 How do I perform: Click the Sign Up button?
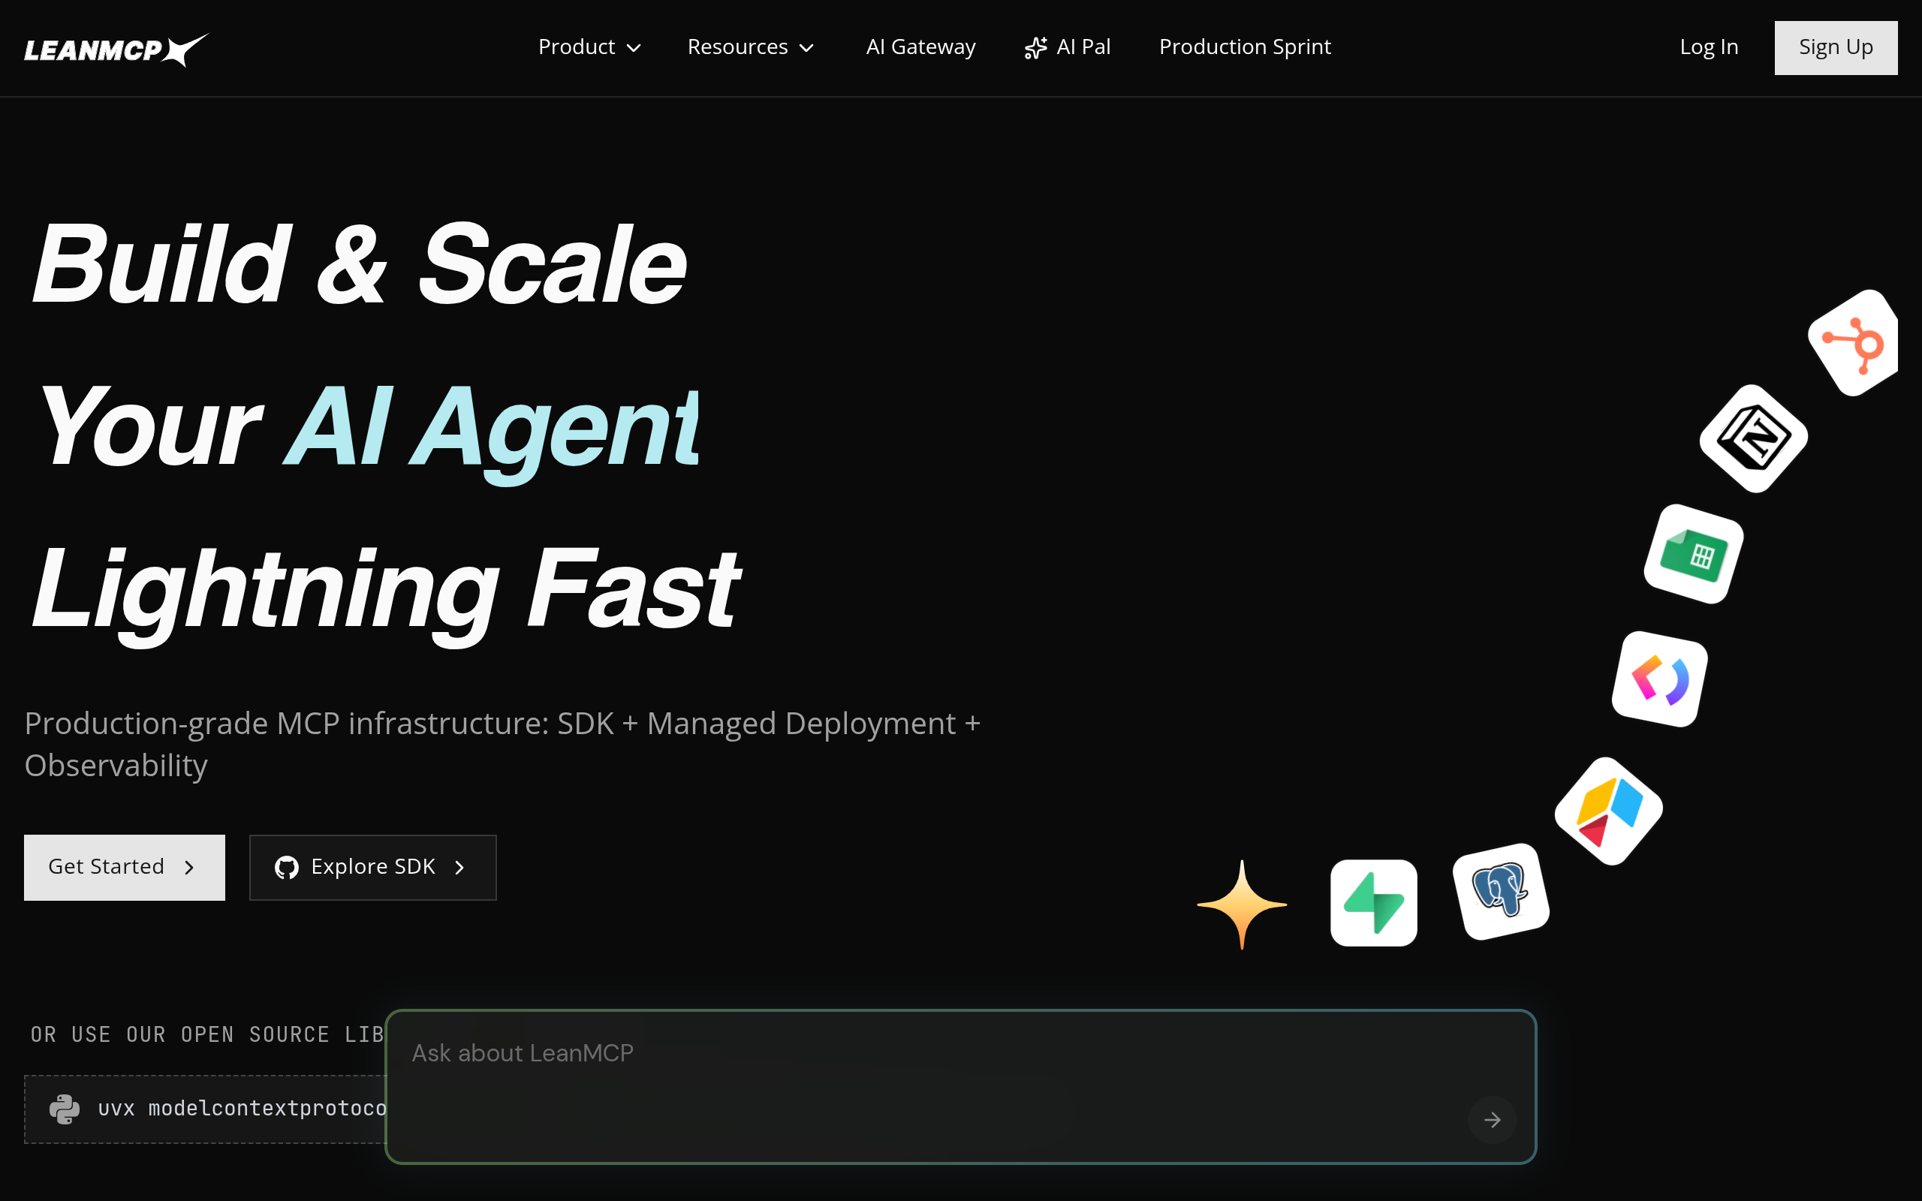(x=1836, y=47)
